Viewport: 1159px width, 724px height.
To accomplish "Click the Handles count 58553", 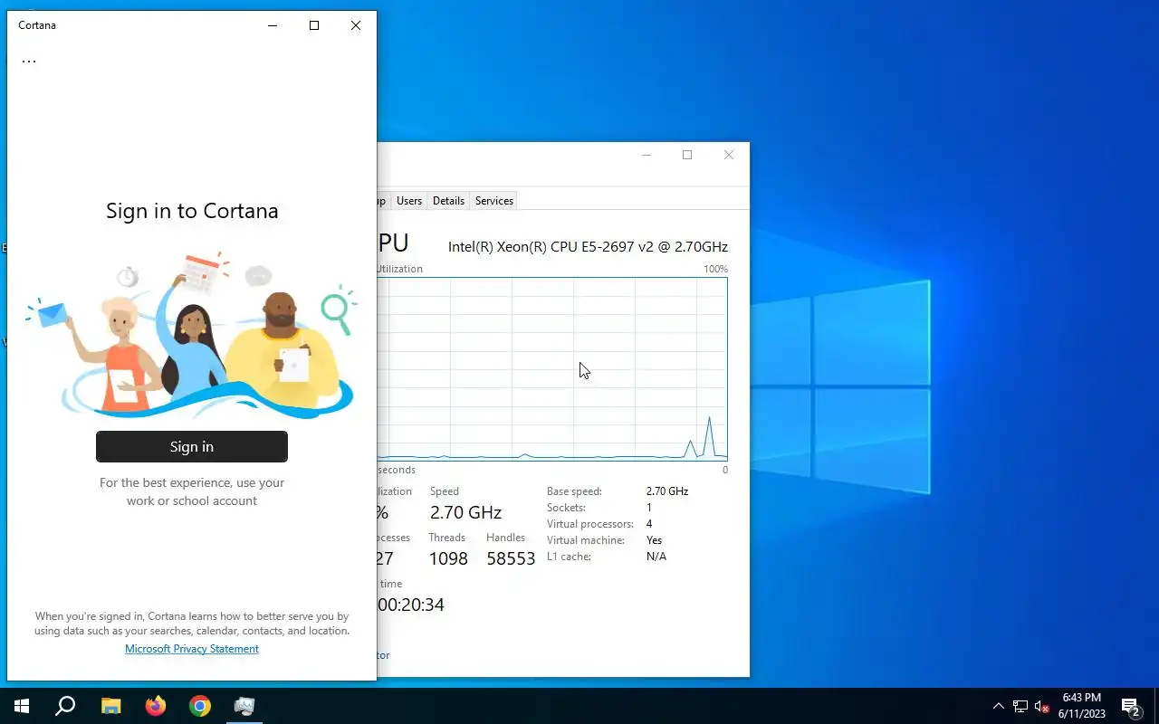I will click(x=511, y=558).
